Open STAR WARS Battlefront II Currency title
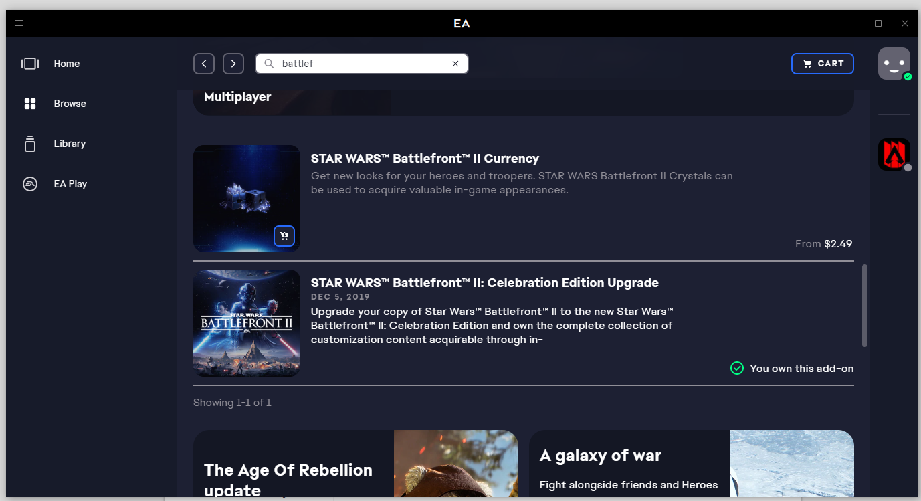Image resolution: width=921 pixels, height=501 pixels. (x=425, y=159)
